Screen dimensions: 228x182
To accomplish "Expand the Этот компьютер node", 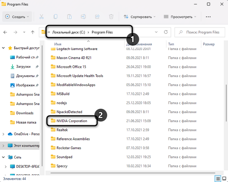I will click(3, 146).
